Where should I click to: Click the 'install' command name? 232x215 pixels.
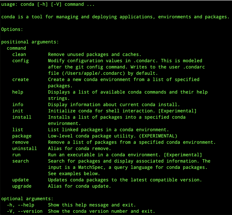[x=22, y=117]
